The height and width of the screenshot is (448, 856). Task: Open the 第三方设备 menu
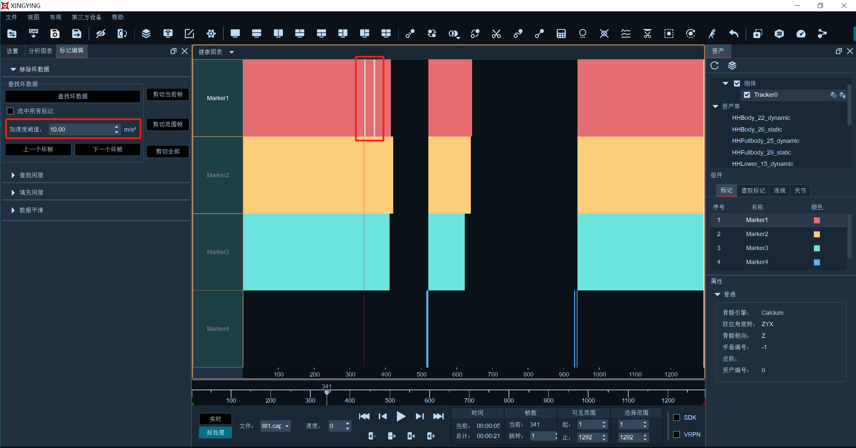[86, 17]
